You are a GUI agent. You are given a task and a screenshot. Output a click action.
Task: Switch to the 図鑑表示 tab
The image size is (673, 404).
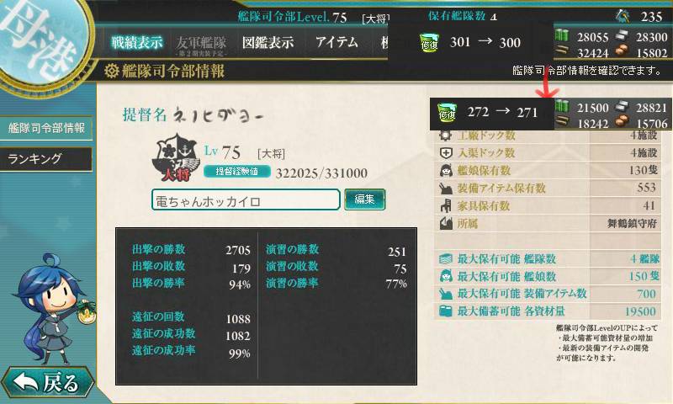(x=268, y=42)
